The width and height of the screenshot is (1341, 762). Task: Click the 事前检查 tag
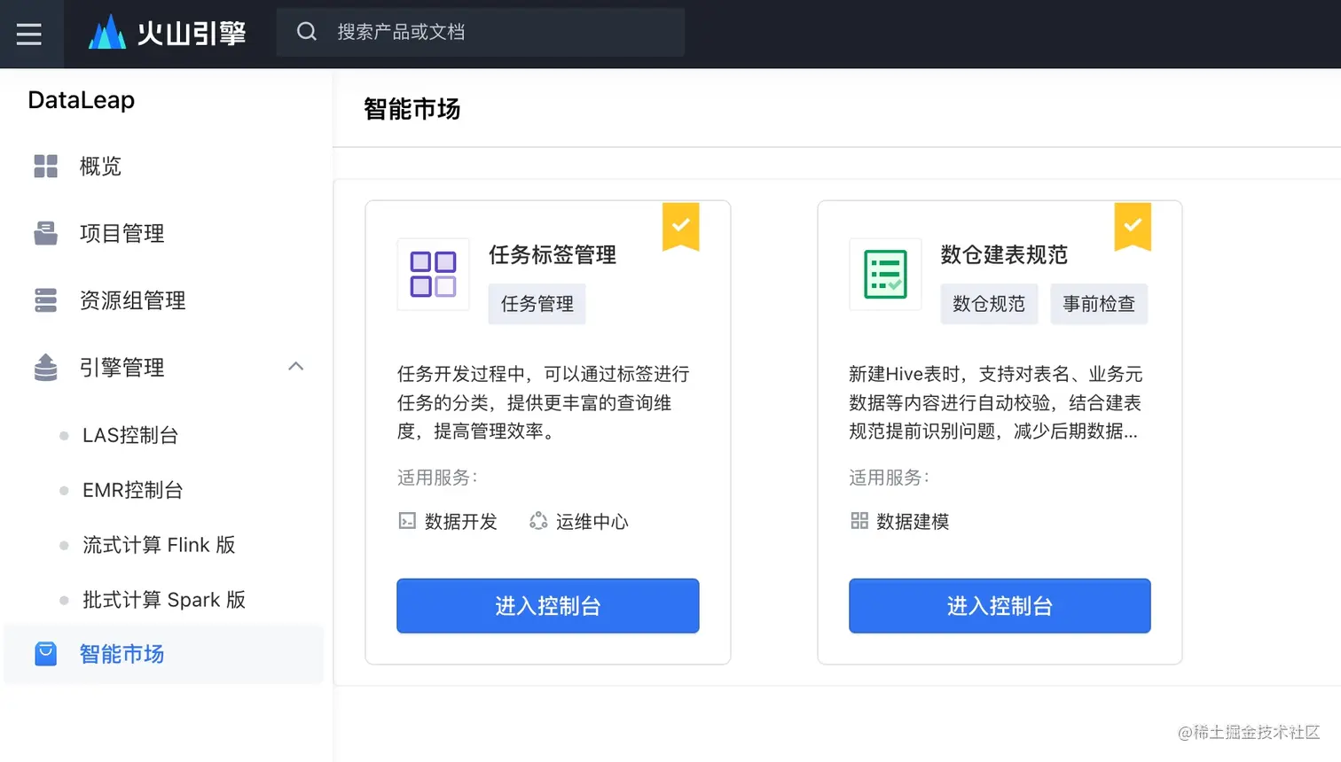coord(1099,304)
